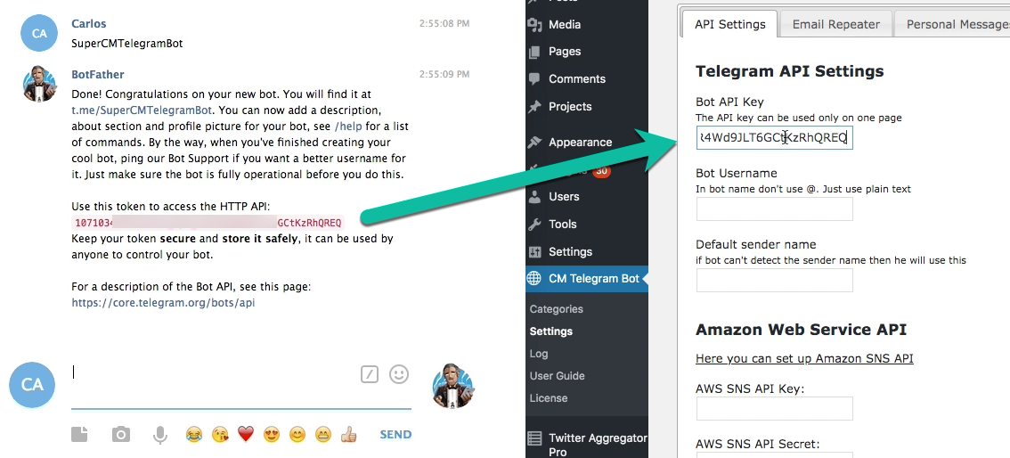This screenshot has height=458, width=1010.
Task: Click Carlos CA avatar in chat message
Action: click(39, 33)
